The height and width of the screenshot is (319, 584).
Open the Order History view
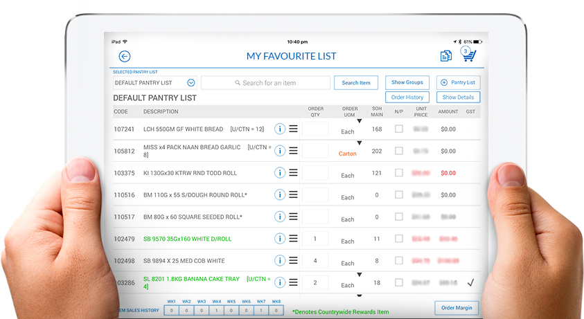tap(407, 98)
